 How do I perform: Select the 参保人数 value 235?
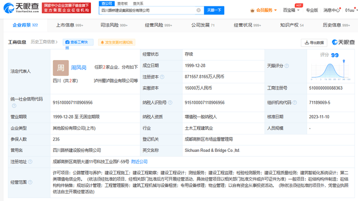[56, 139]
